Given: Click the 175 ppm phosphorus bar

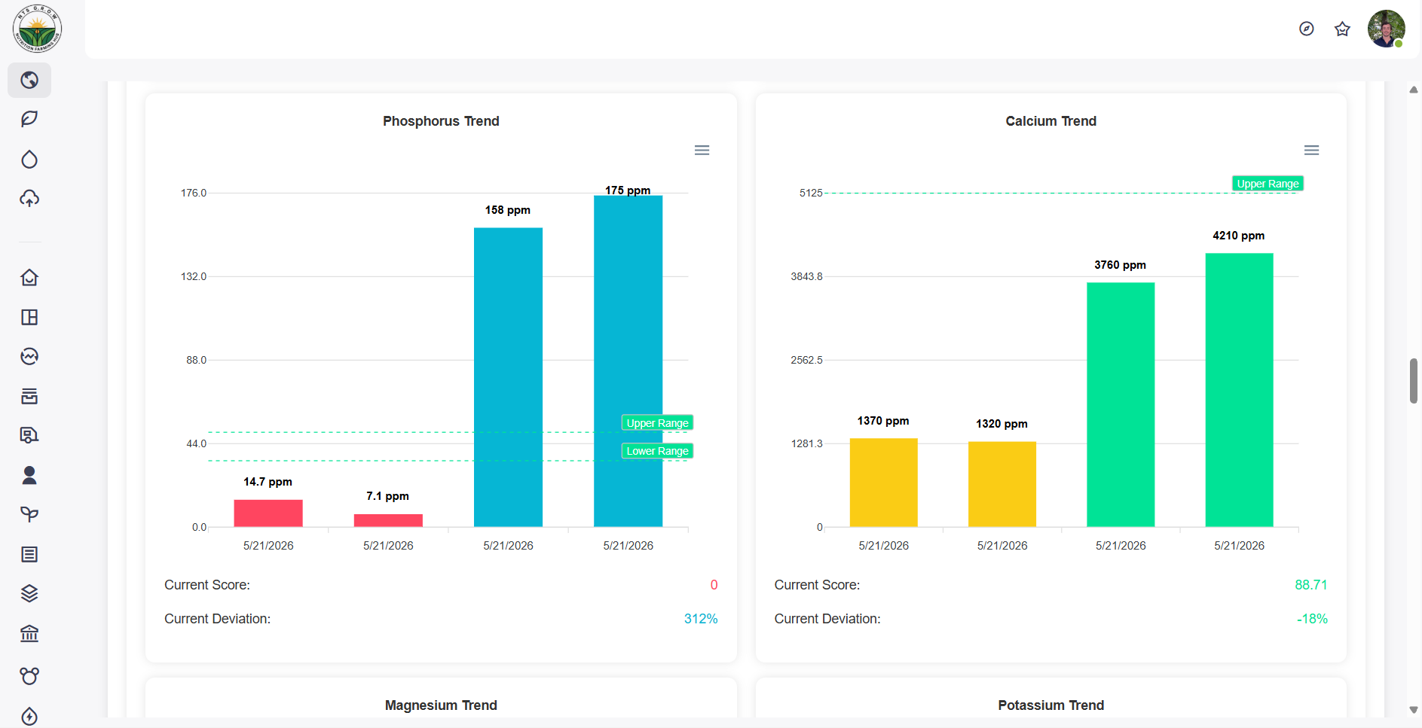Looking at the screenshot, I should tap(628, 361).
